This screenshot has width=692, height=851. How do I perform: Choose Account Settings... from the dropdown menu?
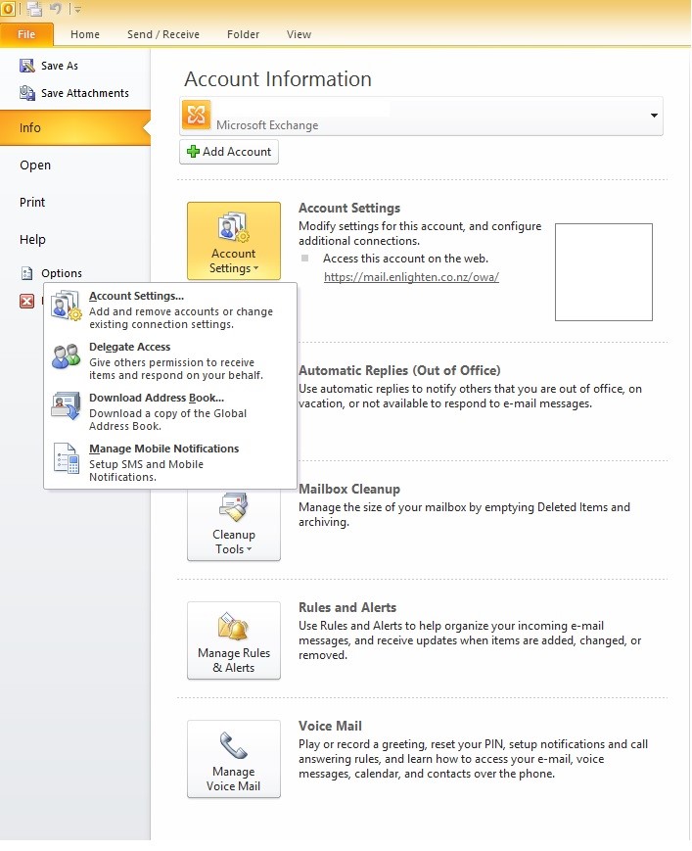[170, 309]
